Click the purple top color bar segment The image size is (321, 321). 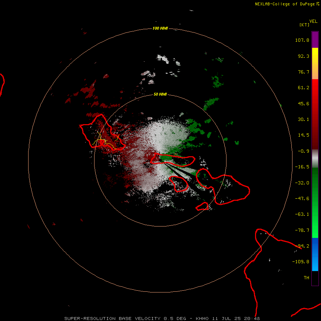click(315, 40)
